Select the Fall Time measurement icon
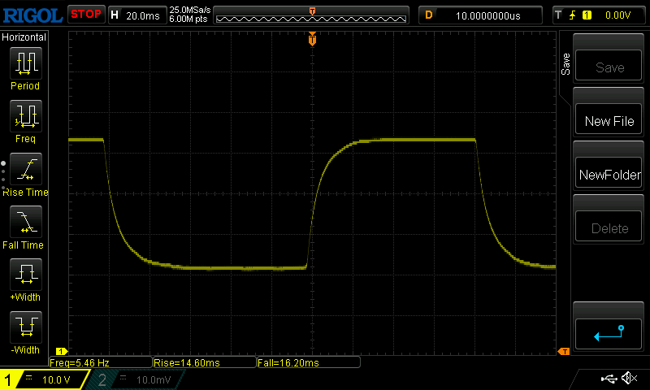650x390 pixels. (x=25, y=223)
